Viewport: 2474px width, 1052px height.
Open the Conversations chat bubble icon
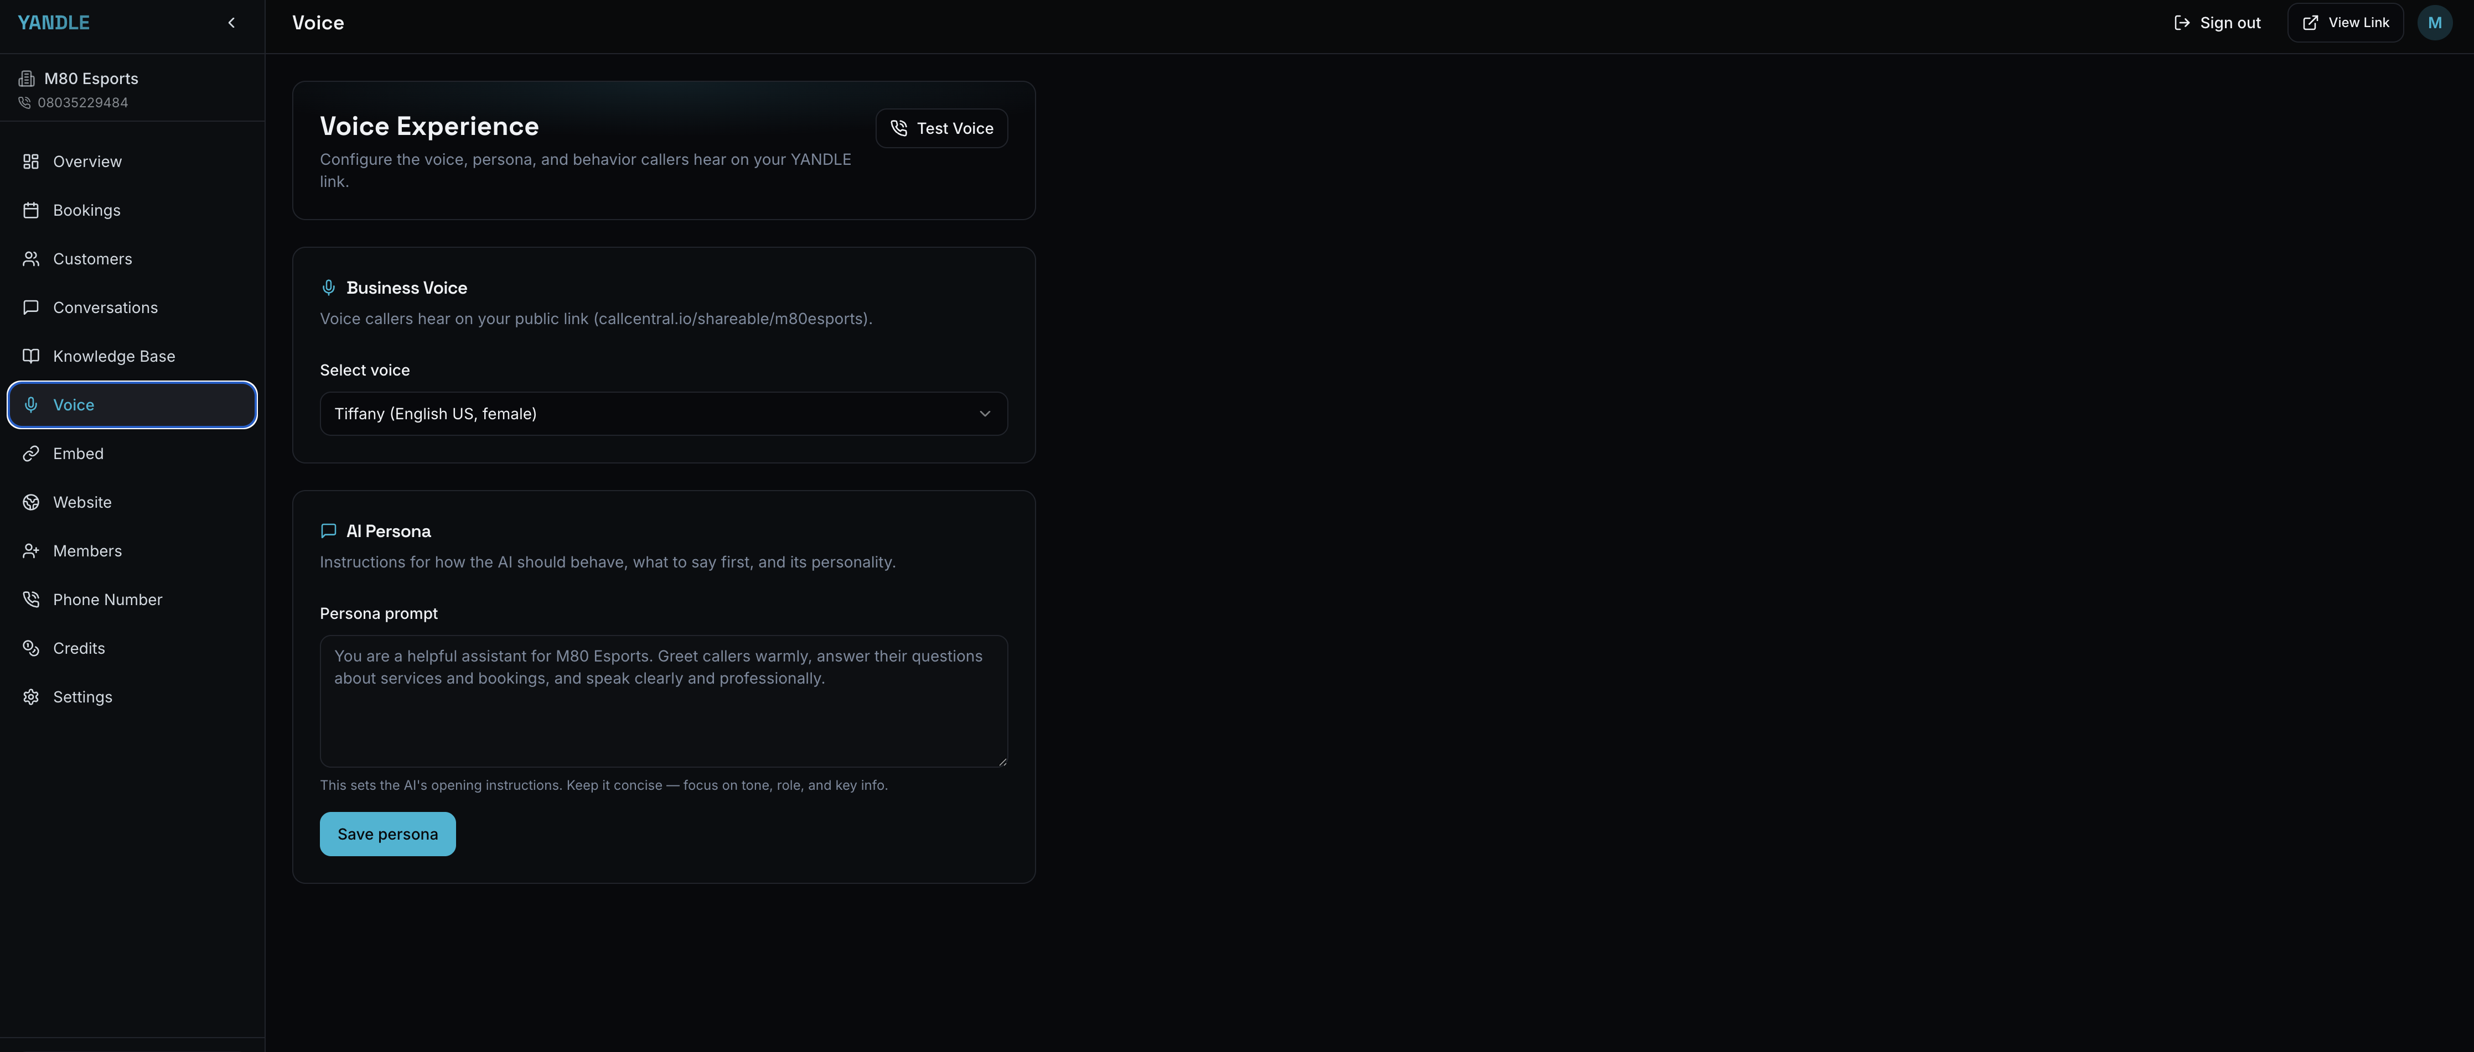(31, 307)
